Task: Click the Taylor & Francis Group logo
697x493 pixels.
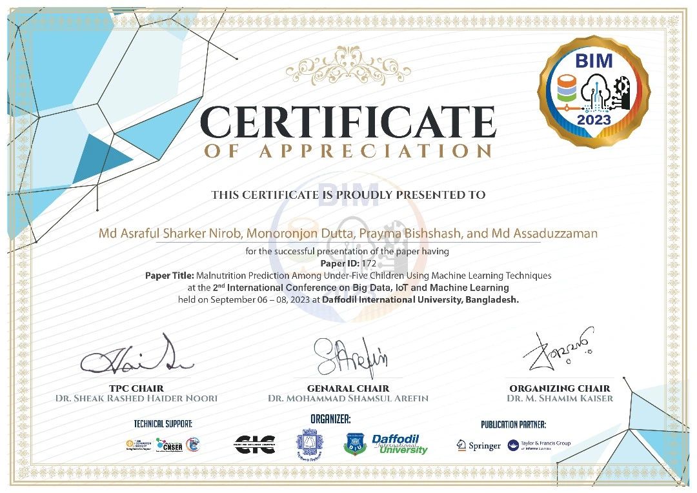Action: point(539,445)
